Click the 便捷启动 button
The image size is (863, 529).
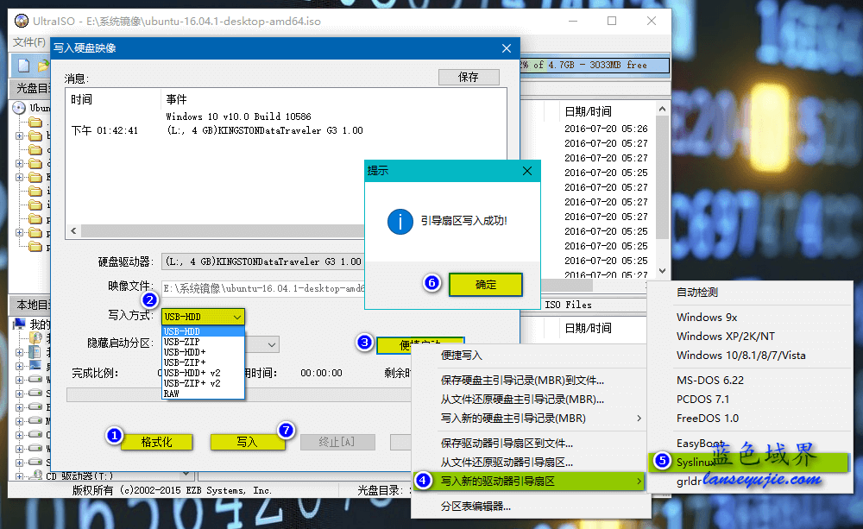pyautogui.click(x=420, y=344)
